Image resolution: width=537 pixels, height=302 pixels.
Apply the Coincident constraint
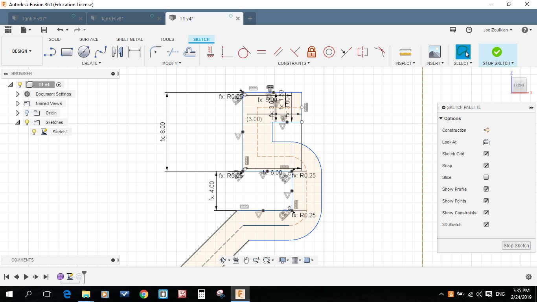[x=227, y=52]
